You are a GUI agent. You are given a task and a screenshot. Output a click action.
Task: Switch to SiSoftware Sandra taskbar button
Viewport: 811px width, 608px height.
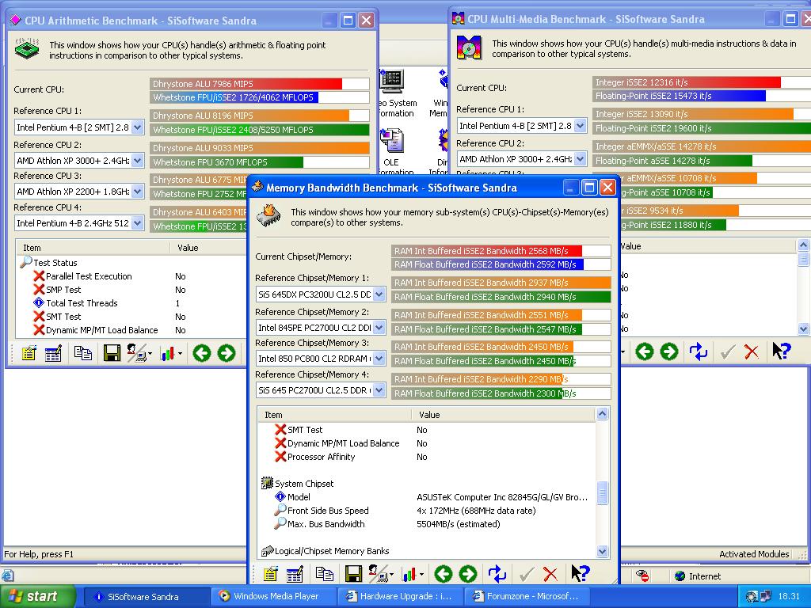[x=146, y=597]
